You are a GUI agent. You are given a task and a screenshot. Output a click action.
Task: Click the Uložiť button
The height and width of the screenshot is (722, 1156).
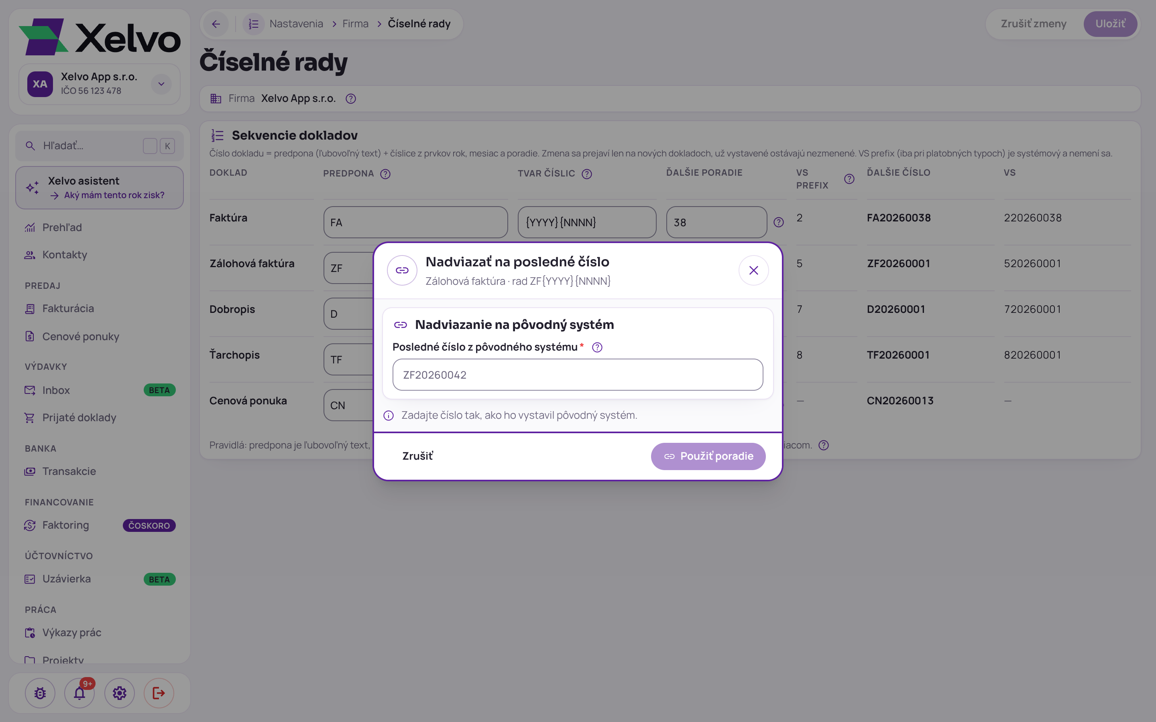pos(1110,24)
